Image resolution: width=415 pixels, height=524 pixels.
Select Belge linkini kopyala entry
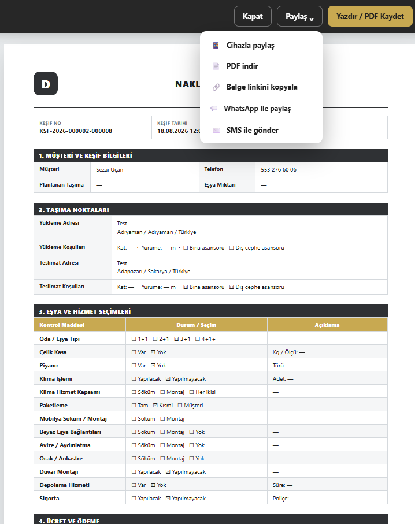[x=261, y=87]
